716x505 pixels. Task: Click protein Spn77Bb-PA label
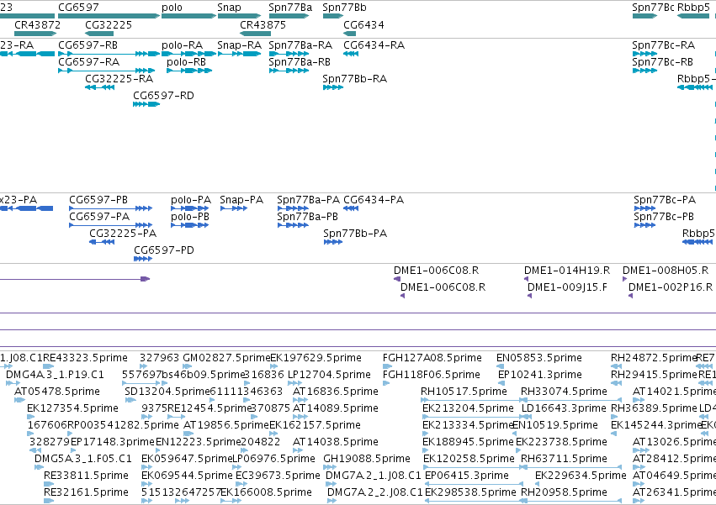pyautogui.click(x=355, y=234)
